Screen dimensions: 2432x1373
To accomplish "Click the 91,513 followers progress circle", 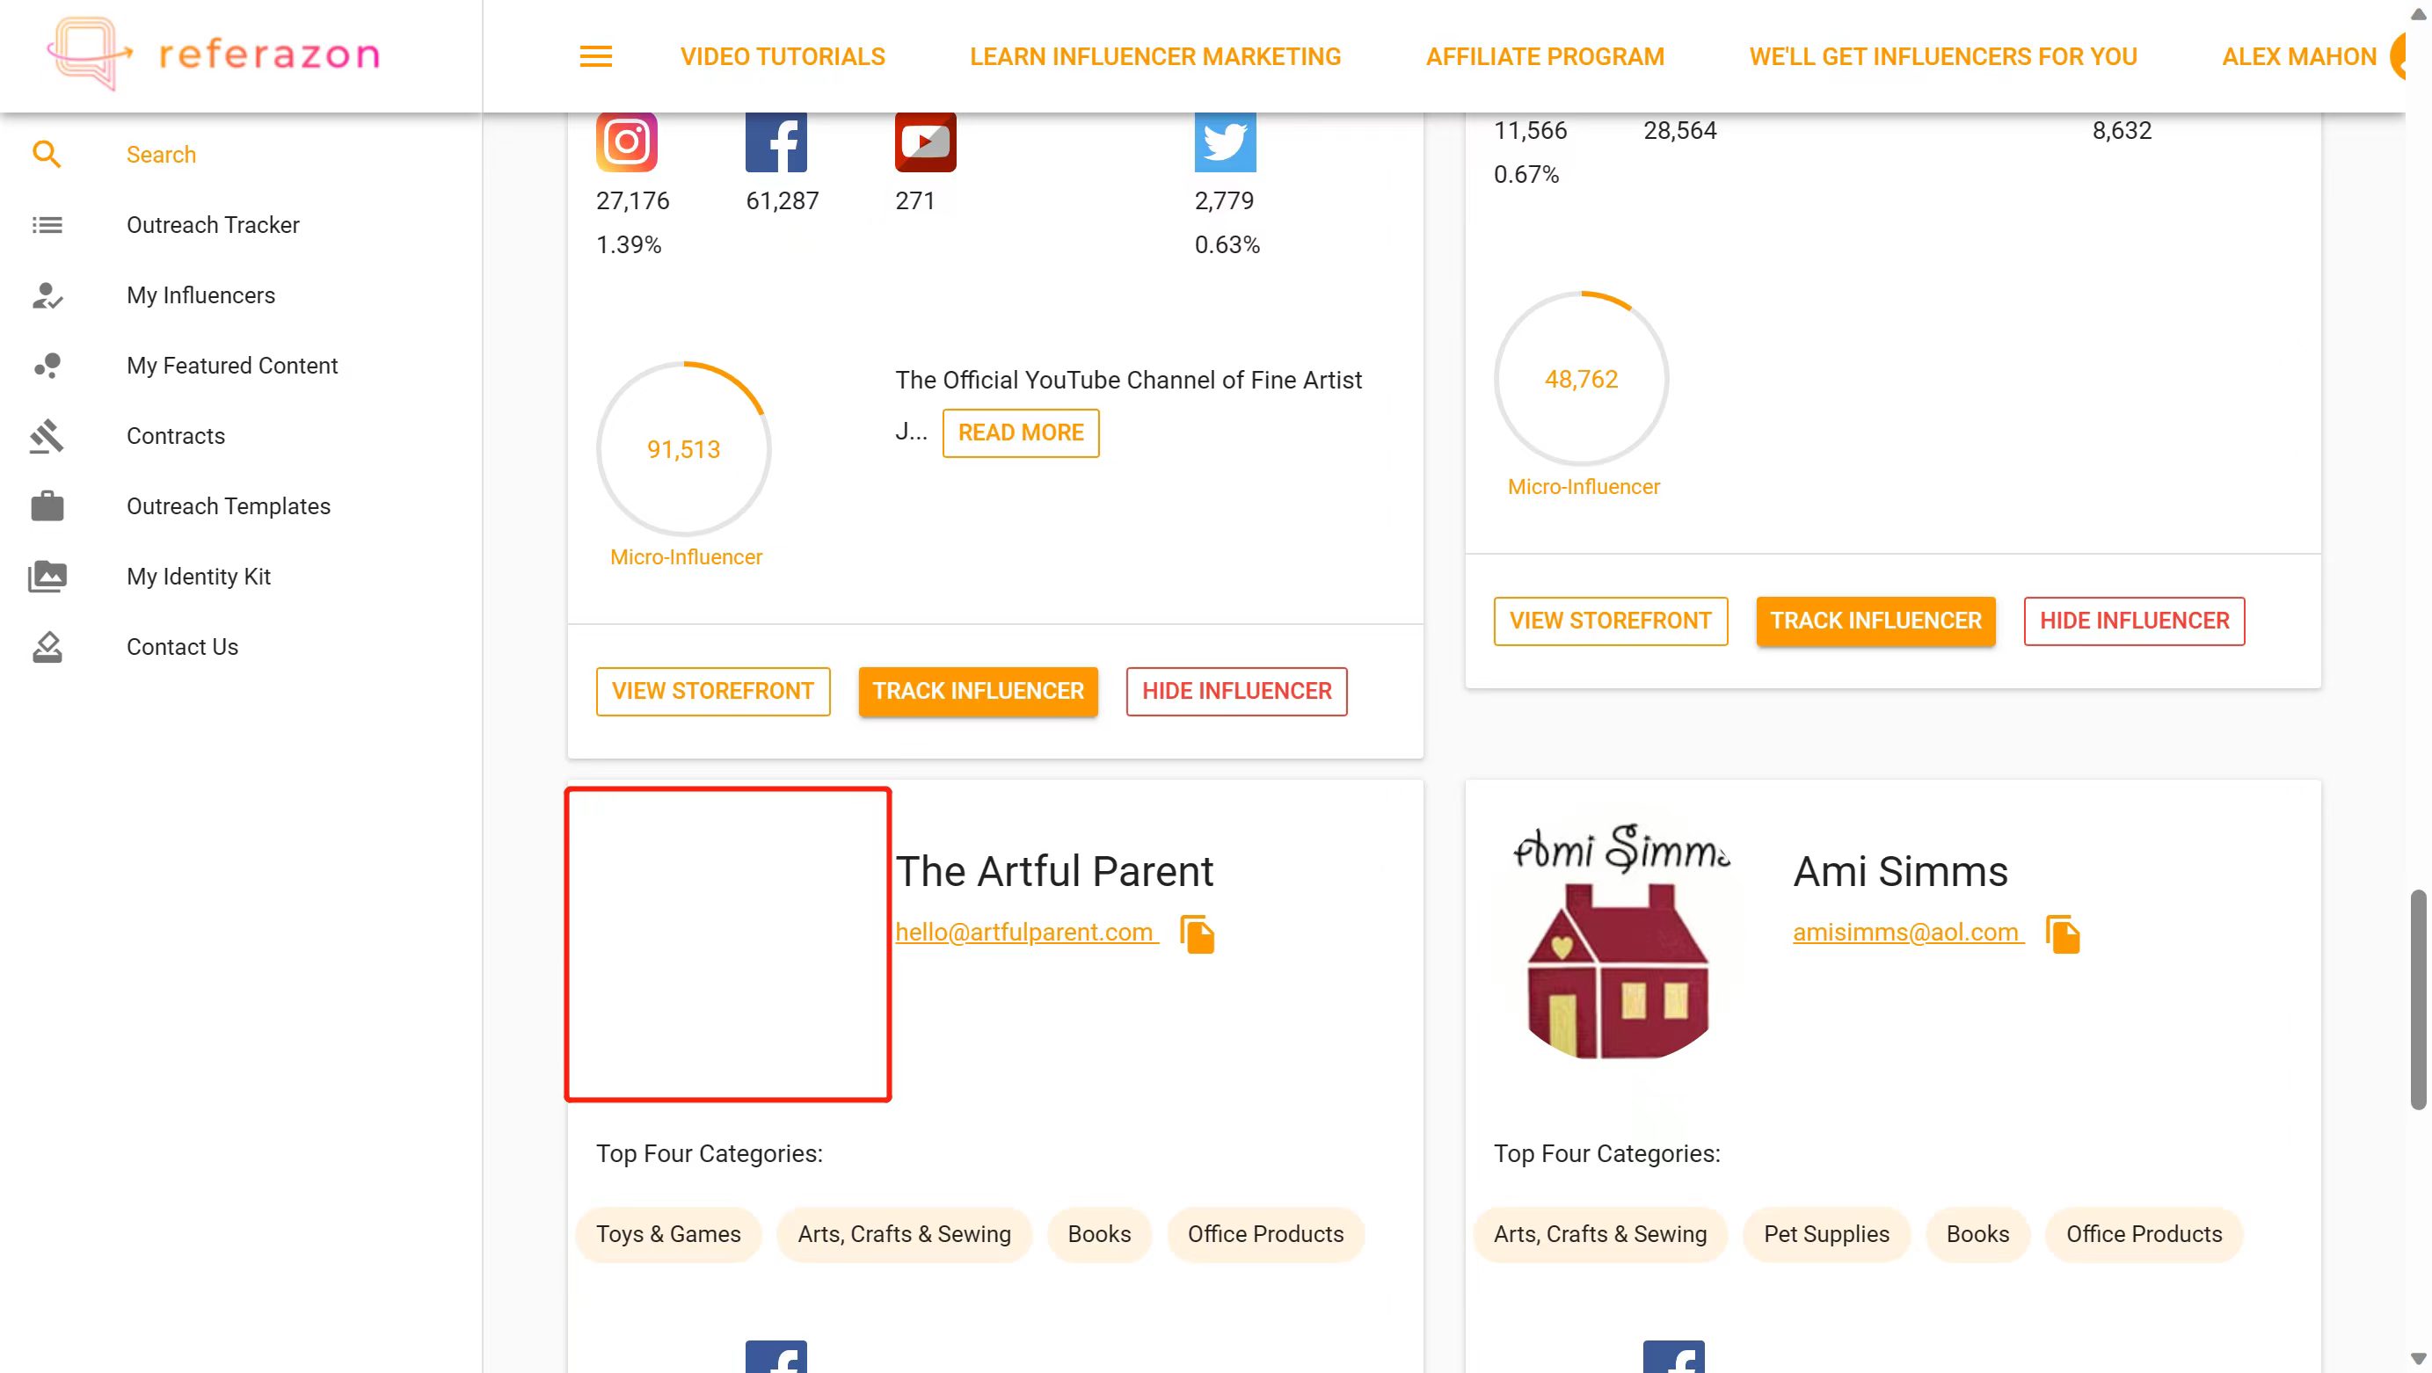I will click(x=683, y=449).
